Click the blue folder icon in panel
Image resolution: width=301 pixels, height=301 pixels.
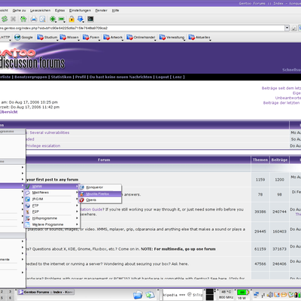point(138,295)
